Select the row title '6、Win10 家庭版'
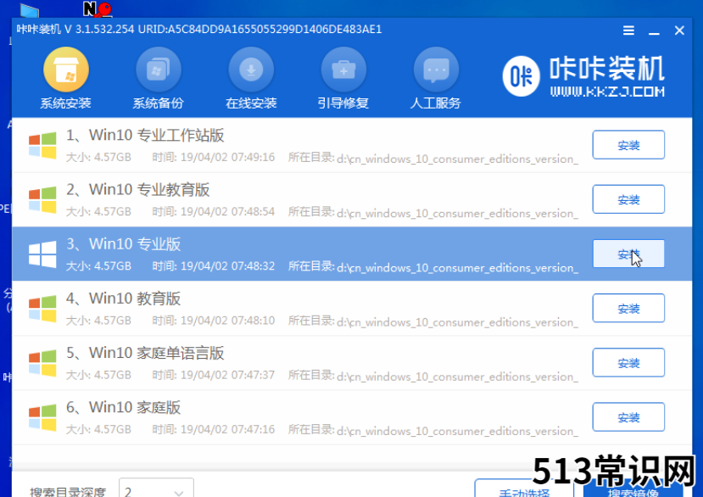The image size is (703, 497). (x=123, y=407)
